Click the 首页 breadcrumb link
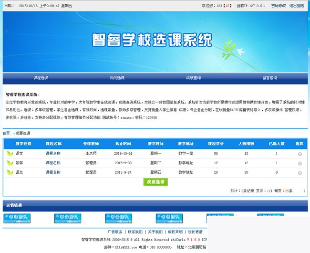The image size is (310, 253). 6,133
